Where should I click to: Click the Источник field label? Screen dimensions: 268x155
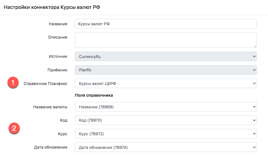click(x=58, y=56)
